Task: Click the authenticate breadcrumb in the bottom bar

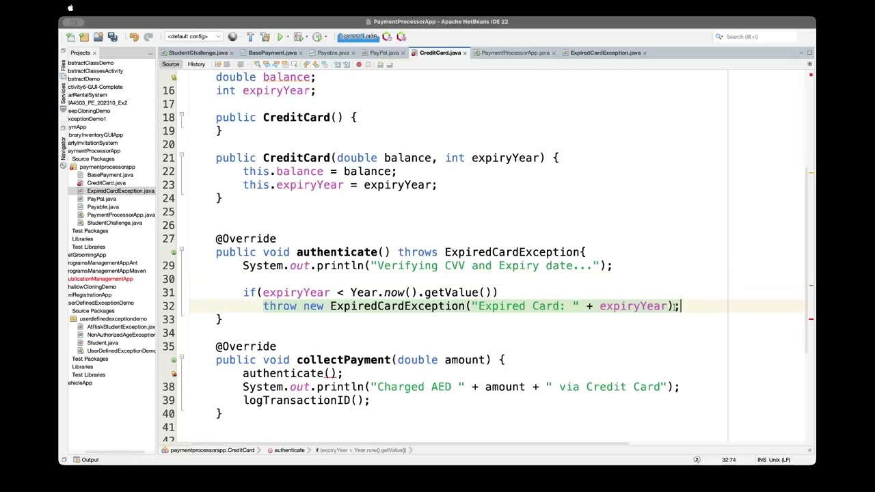Action: 286,450
